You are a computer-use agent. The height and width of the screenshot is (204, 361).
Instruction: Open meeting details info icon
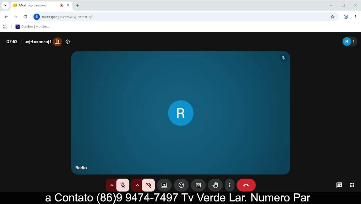[68, 42]
